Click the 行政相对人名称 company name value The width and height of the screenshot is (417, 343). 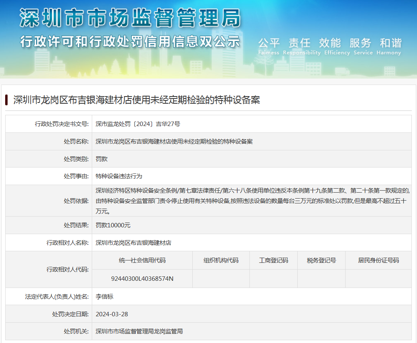133,242
